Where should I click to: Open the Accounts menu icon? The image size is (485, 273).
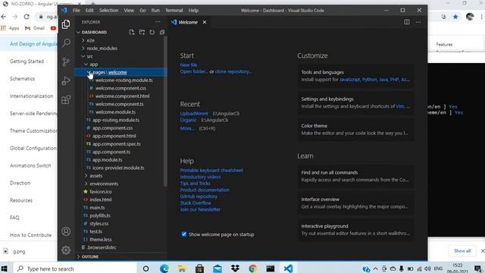(x=66, y=231)
